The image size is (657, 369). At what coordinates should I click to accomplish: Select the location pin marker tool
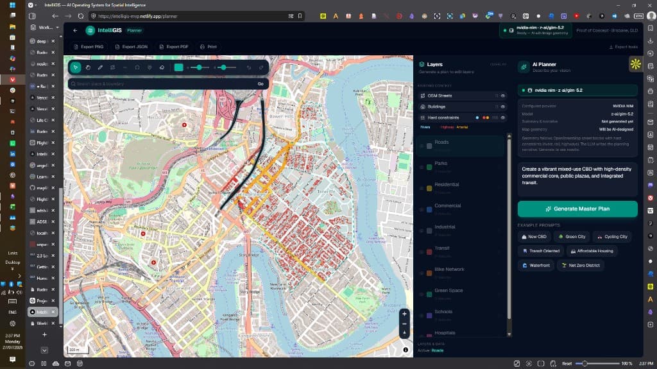tap(149, 67)
